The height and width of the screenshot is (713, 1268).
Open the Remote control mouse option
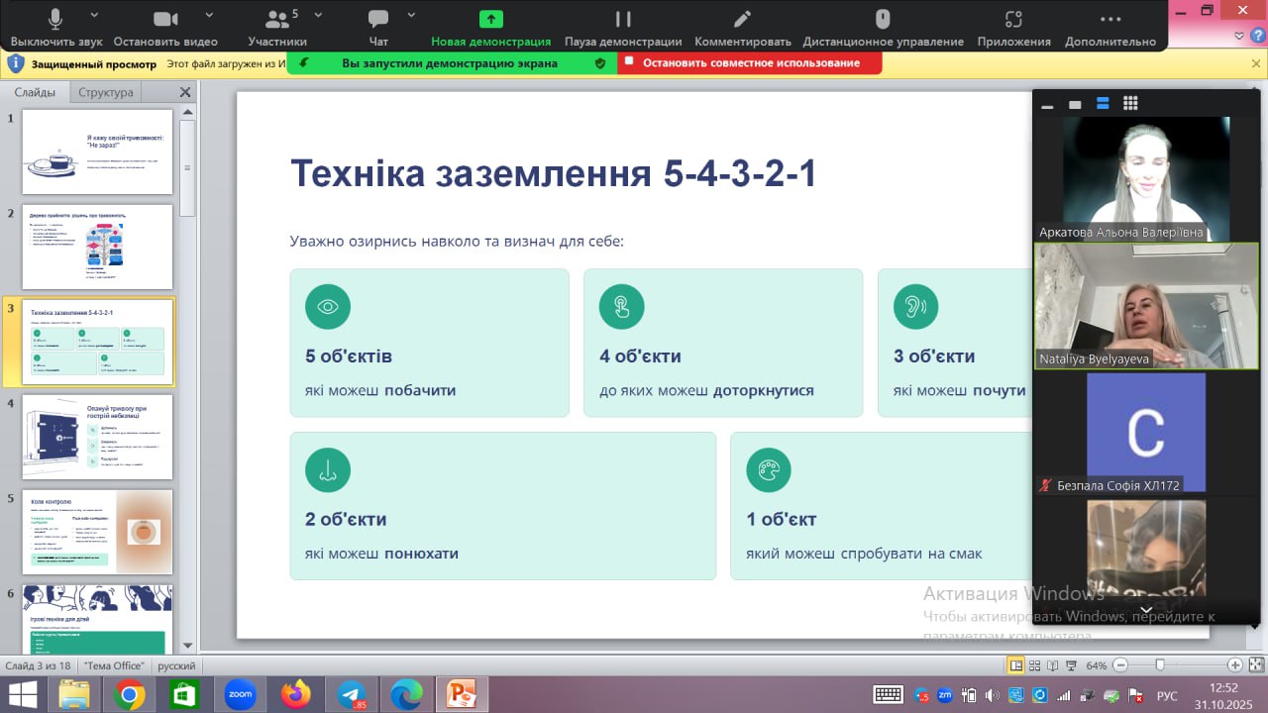coord(883,20)
